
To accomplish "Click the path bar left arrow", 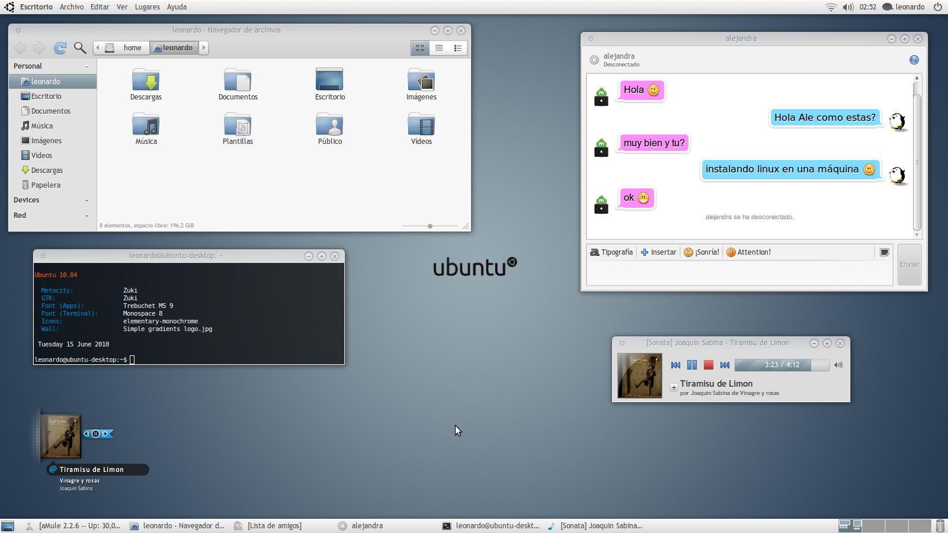I will [x=98, y=48].
